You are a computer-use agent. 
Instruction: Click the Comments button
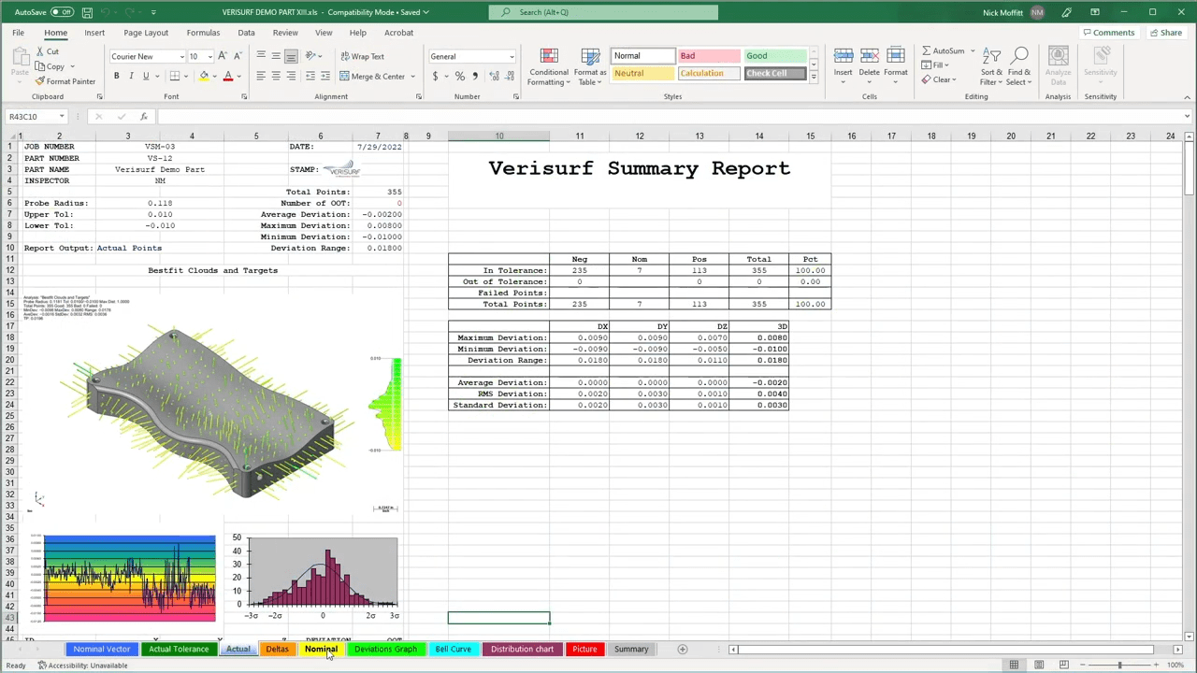point(1108,33)
